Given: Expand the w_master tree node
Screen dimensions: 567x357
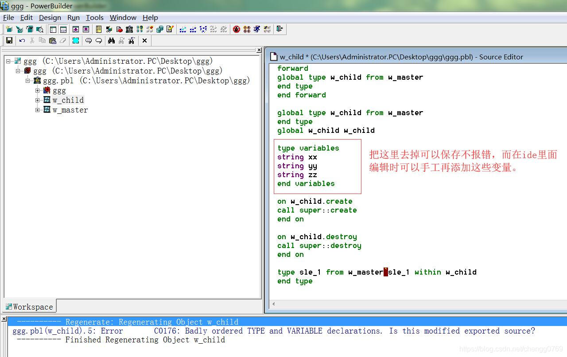Looking at the screenshot, I should (38, 110).
